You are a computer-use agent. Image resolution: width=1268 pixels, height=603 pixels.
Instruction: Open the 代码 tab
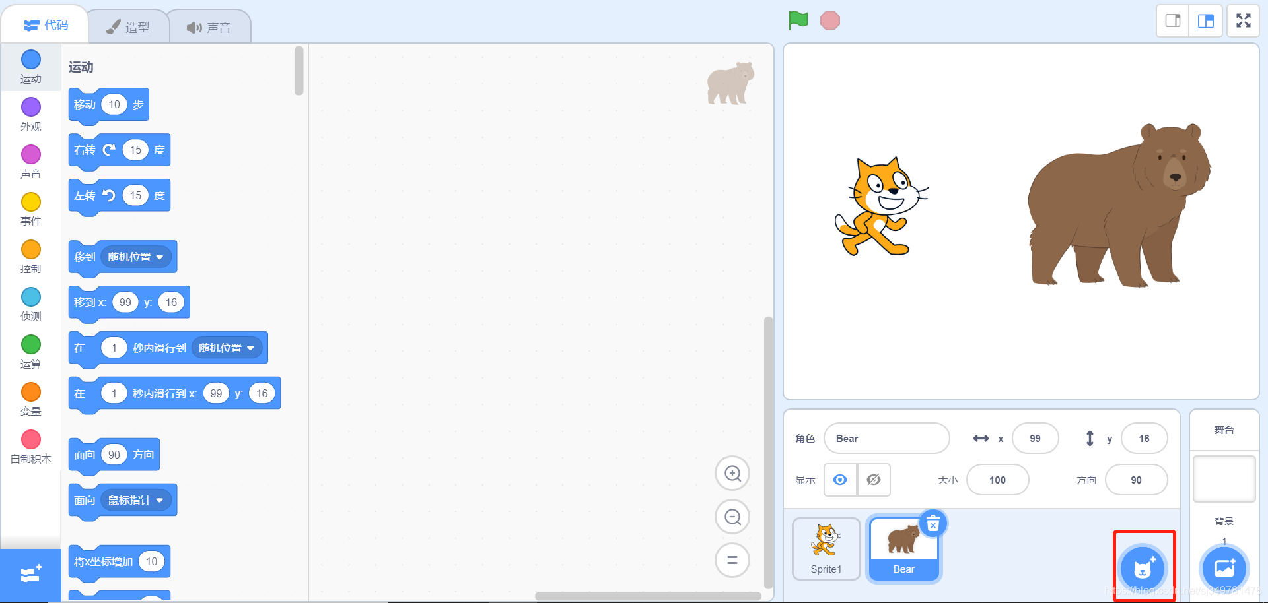click(46, 25)
